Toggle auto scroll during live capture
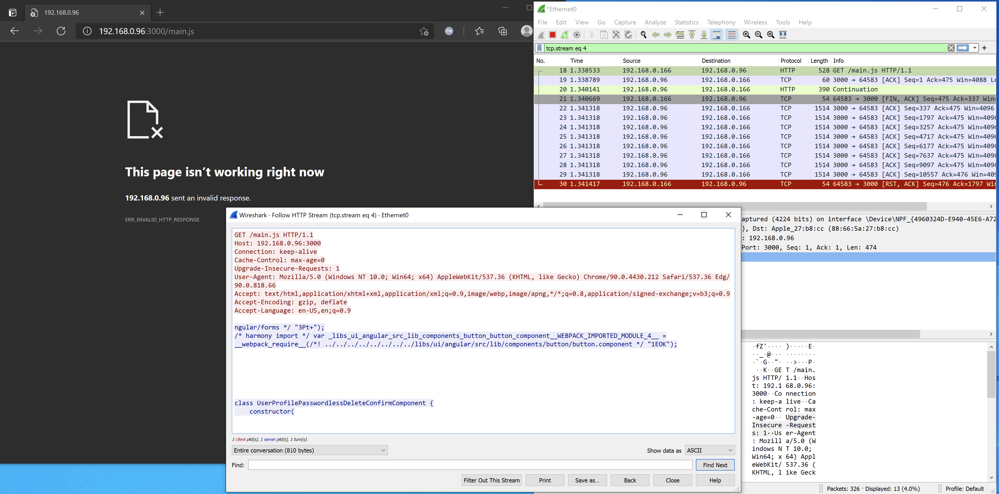 717,35
